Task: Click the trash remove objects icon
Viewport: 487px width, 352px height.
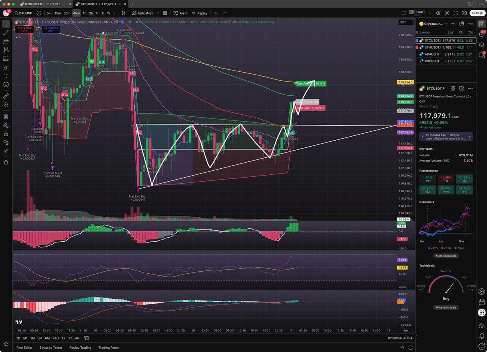Action: 6,162
